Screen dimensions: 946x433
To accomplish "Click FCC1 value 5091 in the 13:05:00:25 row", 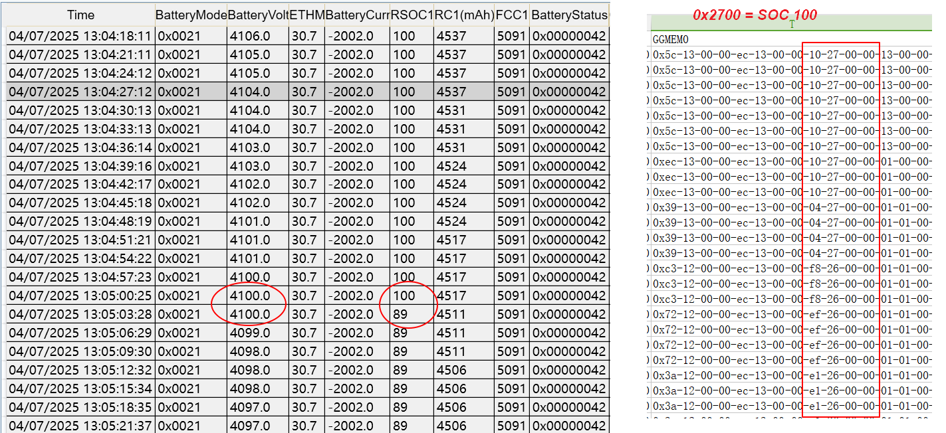I will click(512, 296).
